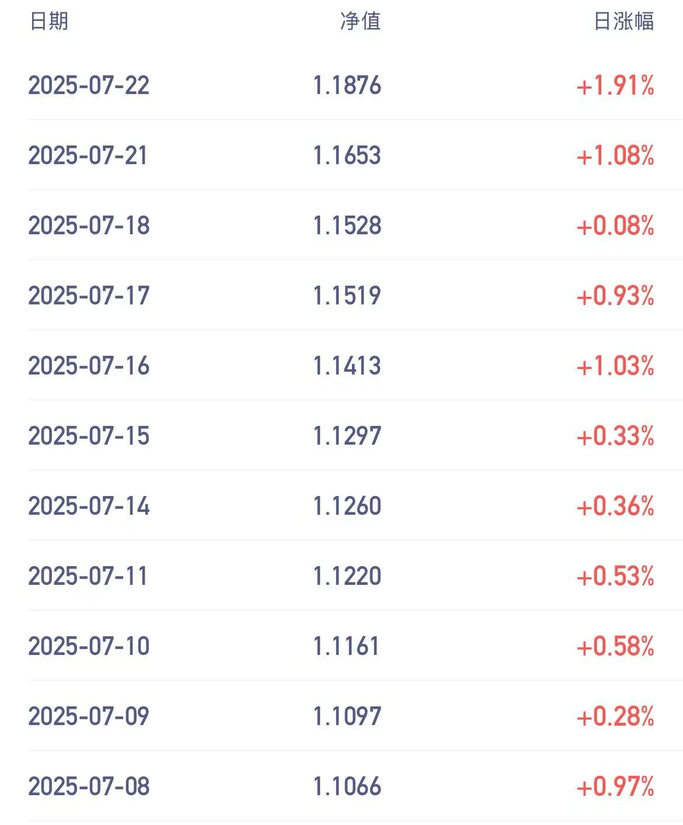Select net value 1.1528
Image resolution: width=683 pixels, height=825 pixels.
point(347,226)
